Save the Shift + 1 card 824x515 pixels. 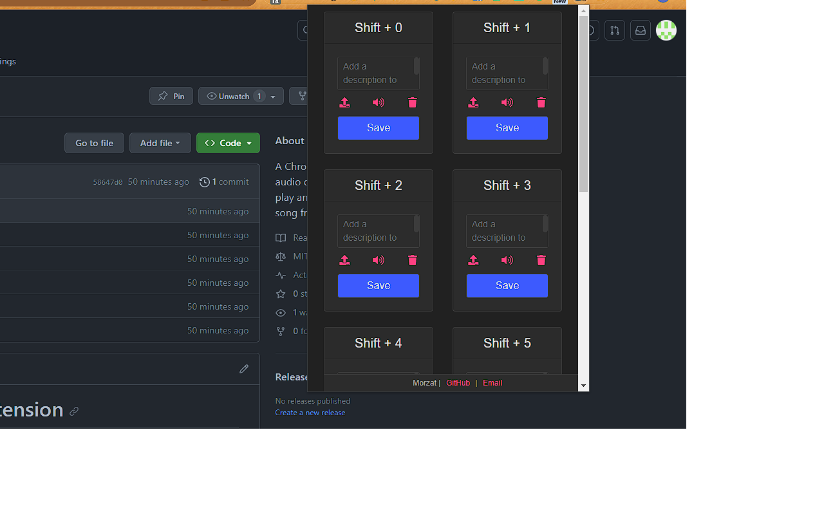point(507,128)
